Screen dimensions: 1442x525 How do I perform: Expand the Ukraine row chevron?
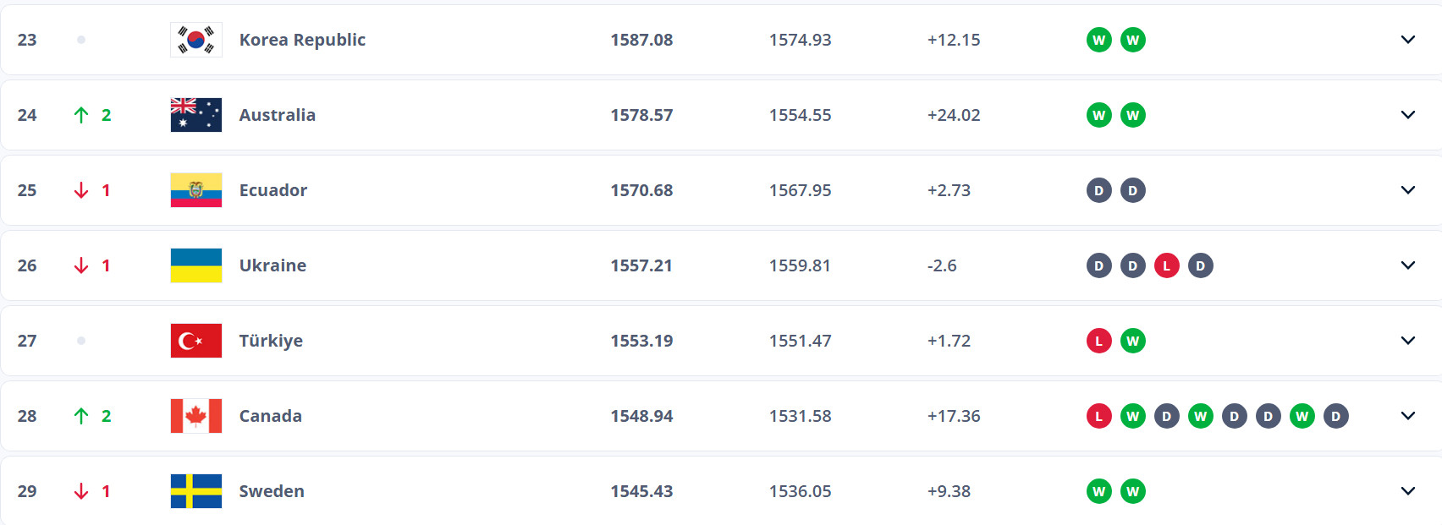click(x=1408, y=265)
